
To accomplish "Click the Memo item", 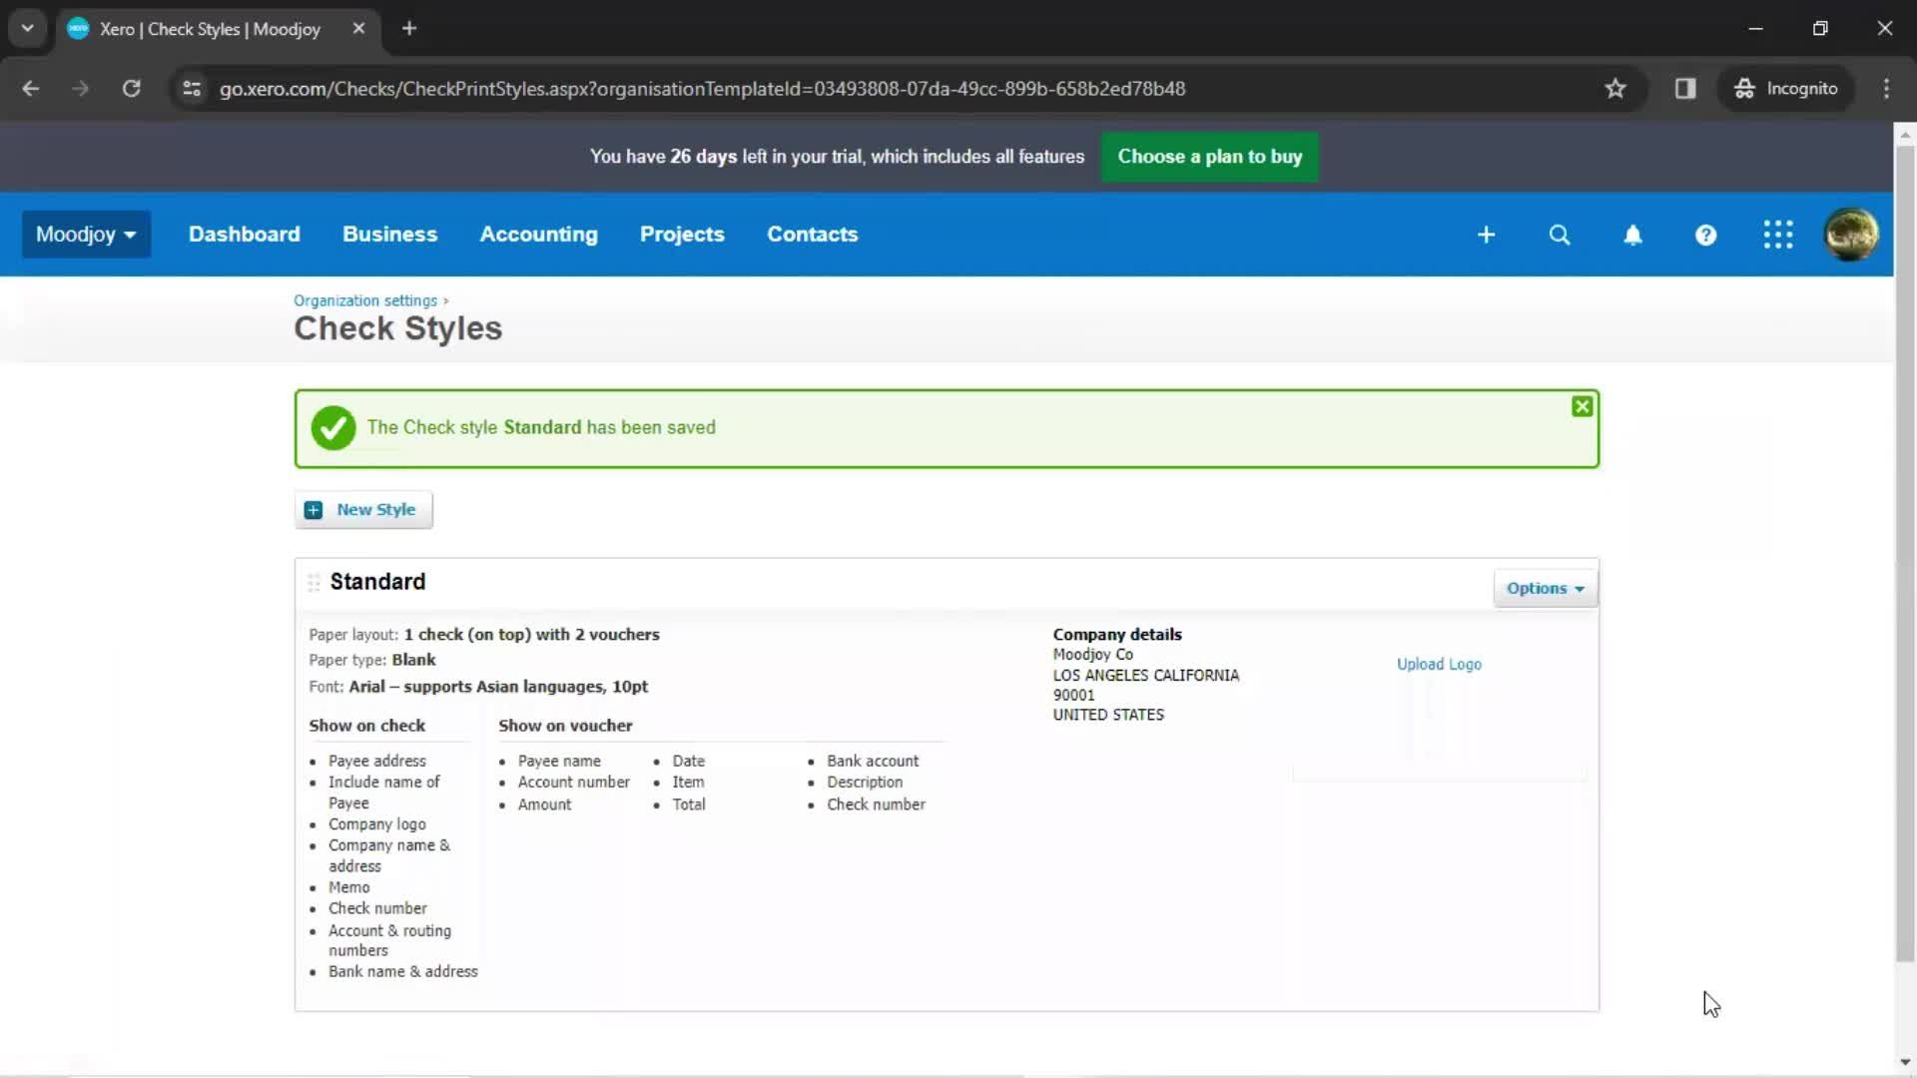I will click(x=349, y=888).
